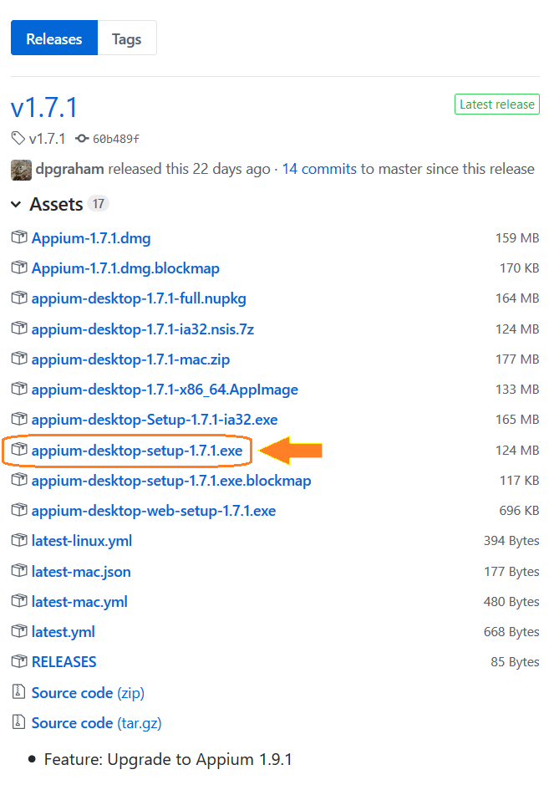The image size is (554, 785).
Task: Click archive icon beside Source code (tar.gz)
Action: pyautogui.click(x=18, y=721)
